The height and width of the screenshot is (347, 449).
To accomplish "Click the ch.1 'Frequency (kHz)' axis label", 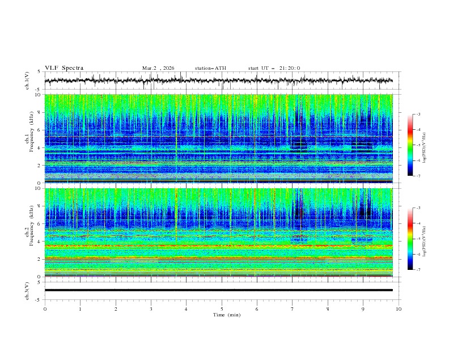I will pyautogui.click(x=32, y=132).
